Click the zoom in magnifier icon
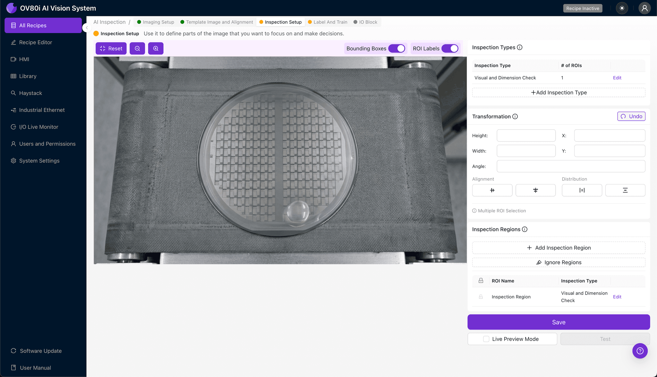This screenshot has height=377, width=657. 156,48
